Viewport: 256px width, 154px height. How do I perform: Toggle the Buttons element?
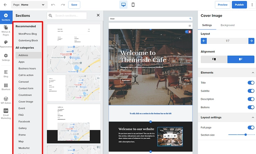pos(251,107)
